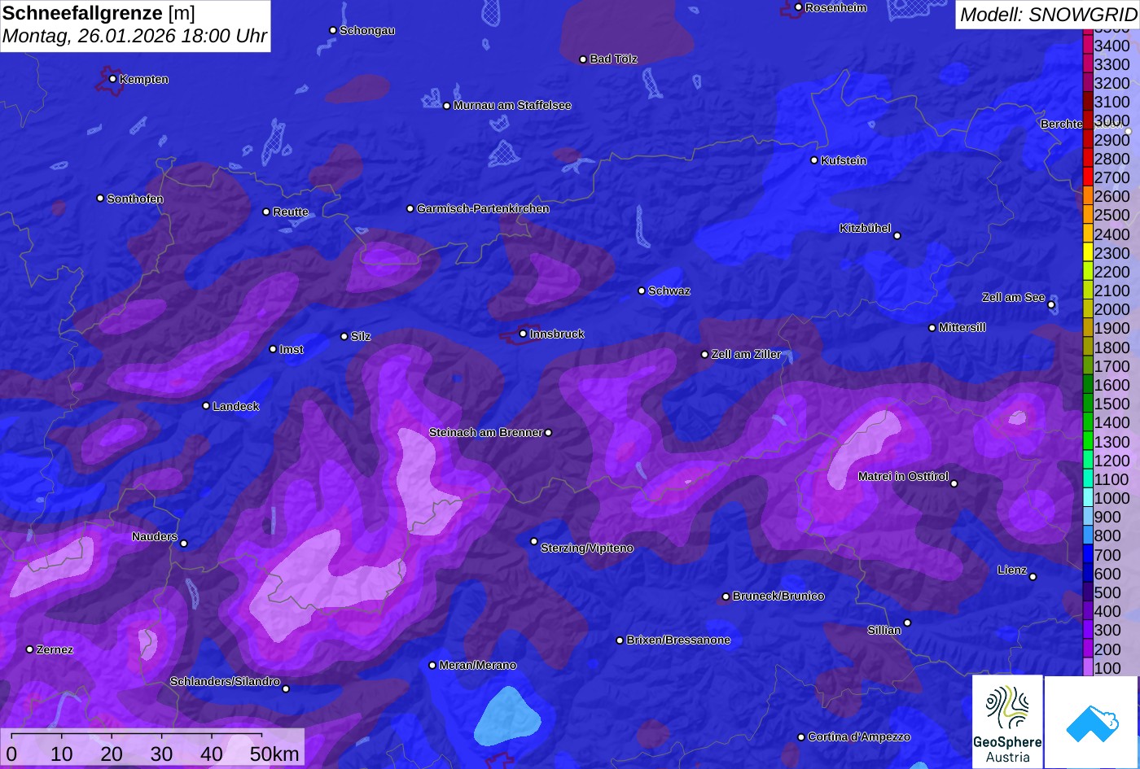Select the 2600 m legend color swatch

click(1087, 196)
